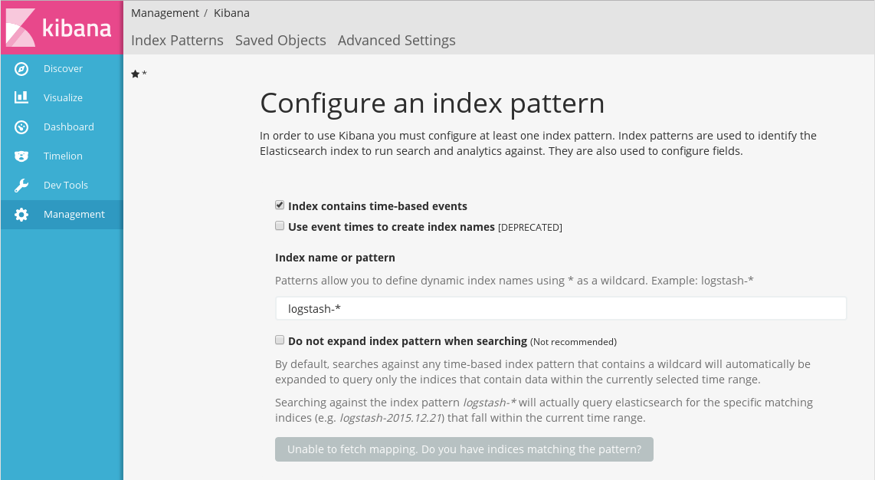Open the Dashboard section label
875x480 pixels.
point(69,127)
